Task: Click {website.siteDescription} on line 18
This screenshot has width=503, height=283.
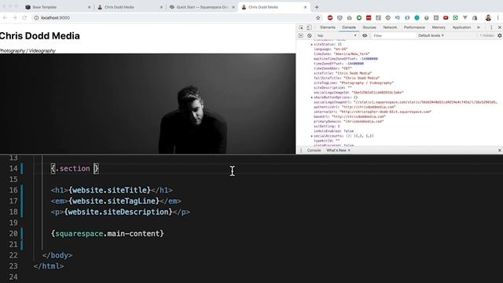Action: pyautogui.click(x=119, y=212)
